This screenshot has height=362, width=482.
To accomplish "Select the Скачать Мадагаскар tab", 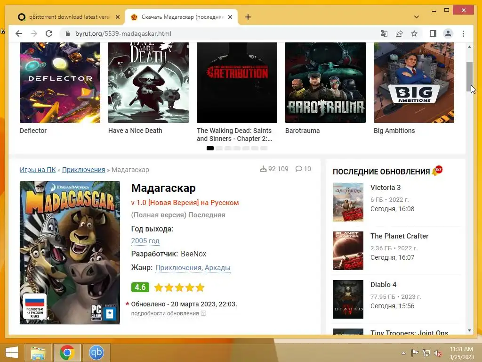I will pyautogui.click(x=181, y=17).
